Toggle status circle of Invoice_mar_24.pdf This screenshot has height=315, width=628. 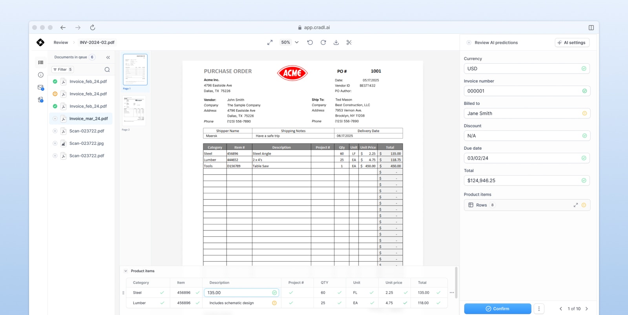point(55,119)
